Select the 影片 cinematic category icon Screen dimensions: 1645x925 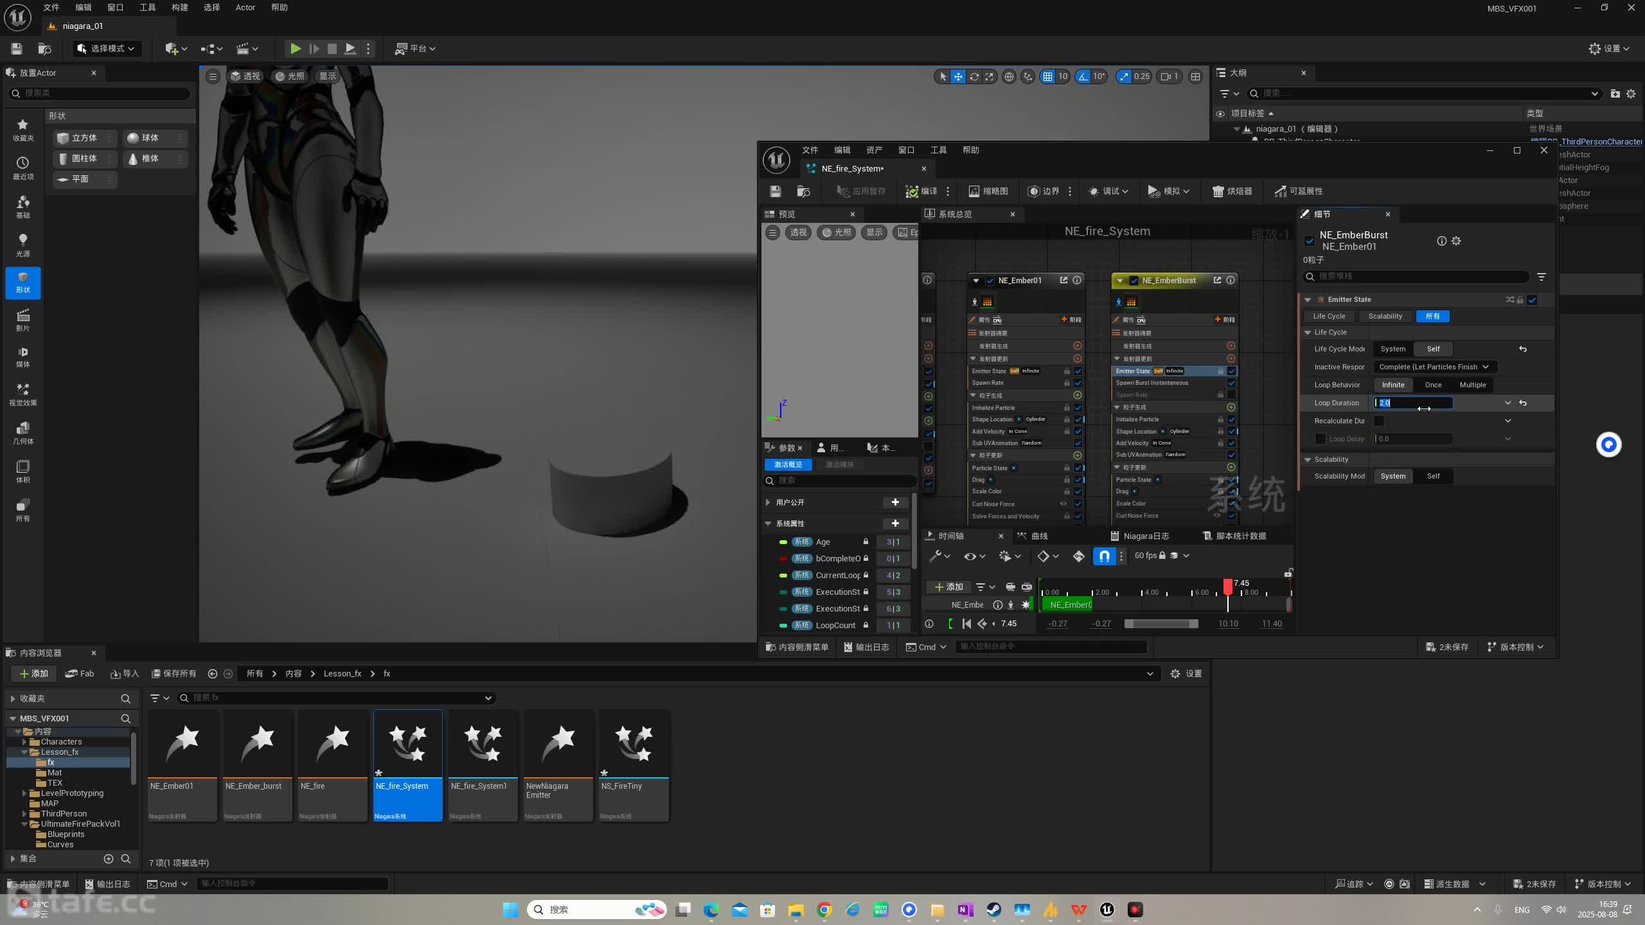(23, 319)
